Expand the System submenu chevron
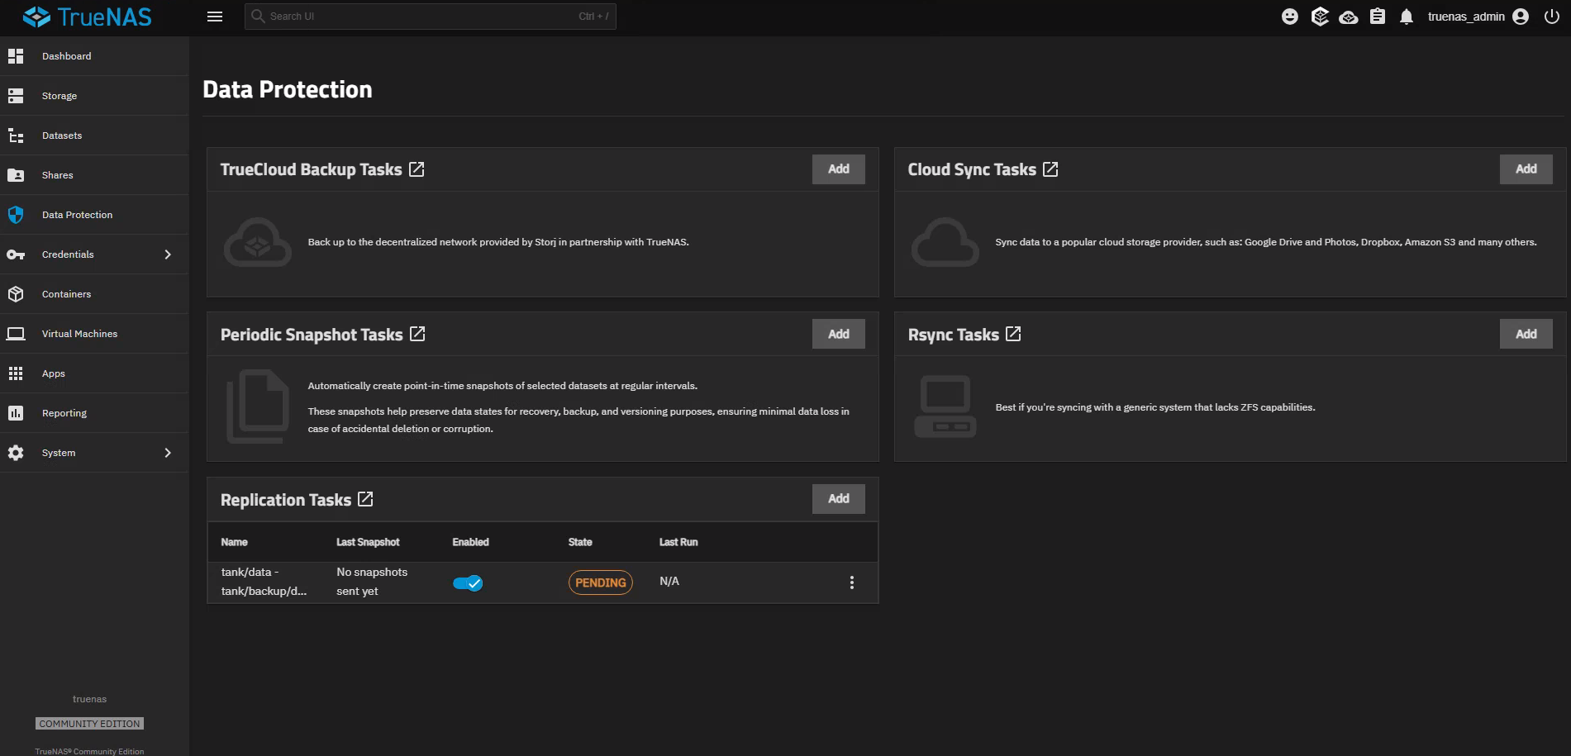Viewport: 1571px width, 756px height. (168, 453)
